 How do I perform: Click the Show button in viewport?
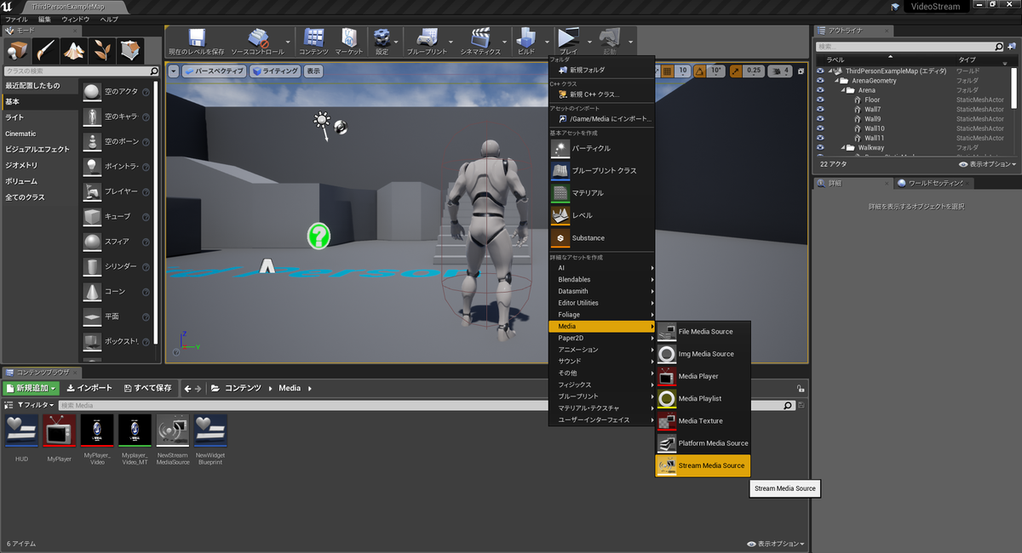pyautogui.click(x=313, y=71)
